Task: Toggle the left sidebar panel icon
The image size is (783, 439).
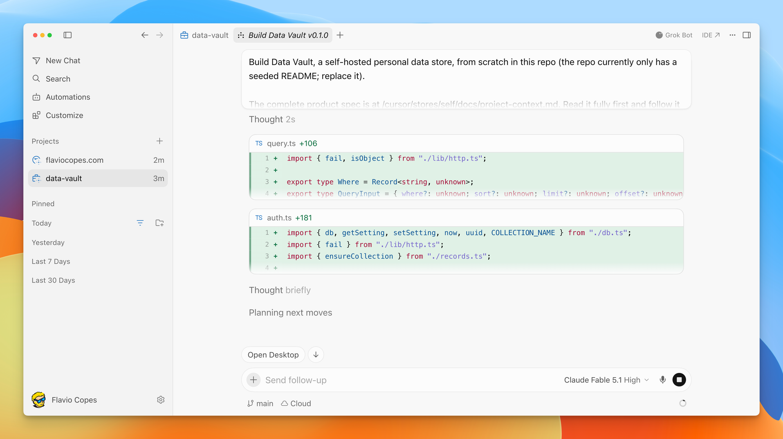Action: coord(68,35)
